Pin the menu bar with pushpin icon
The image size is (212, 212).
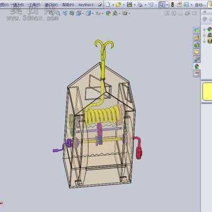[x=100, y=5]
